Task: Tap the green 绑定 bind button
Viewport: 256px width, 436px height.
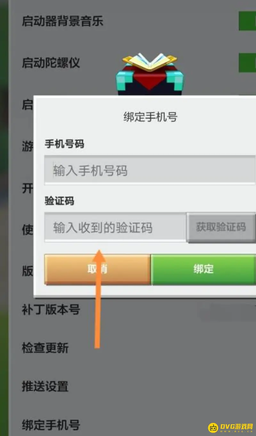Action: point(203,269)
